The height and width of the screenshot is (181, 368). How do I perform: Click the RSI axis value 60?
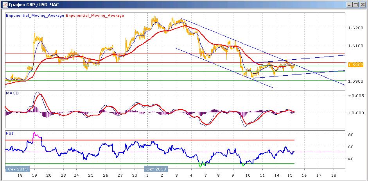tap(351, 147)
